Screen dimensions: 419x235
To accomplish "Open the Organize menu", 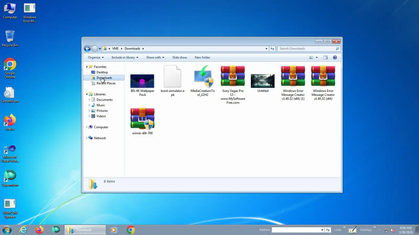I will point(96,57).
